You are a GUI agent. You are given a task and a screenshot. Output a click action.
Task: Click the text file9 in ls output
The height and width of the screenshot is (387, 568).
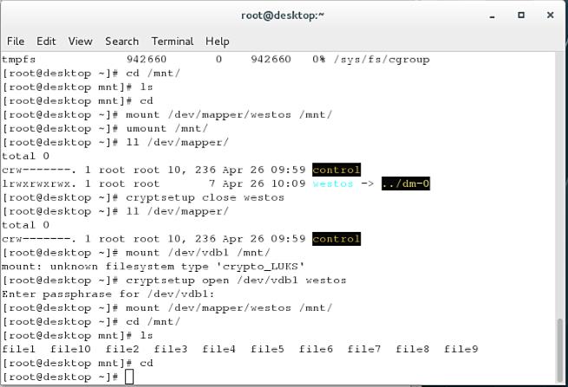point(460,349)
